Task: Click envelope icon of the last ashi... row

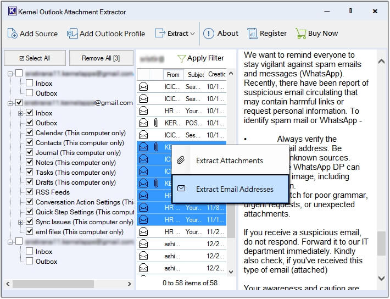Action: [x=143, y=268]
